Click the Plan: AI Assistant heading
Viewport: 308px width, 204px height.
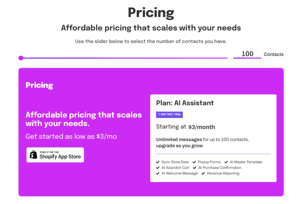click(185, 103)
